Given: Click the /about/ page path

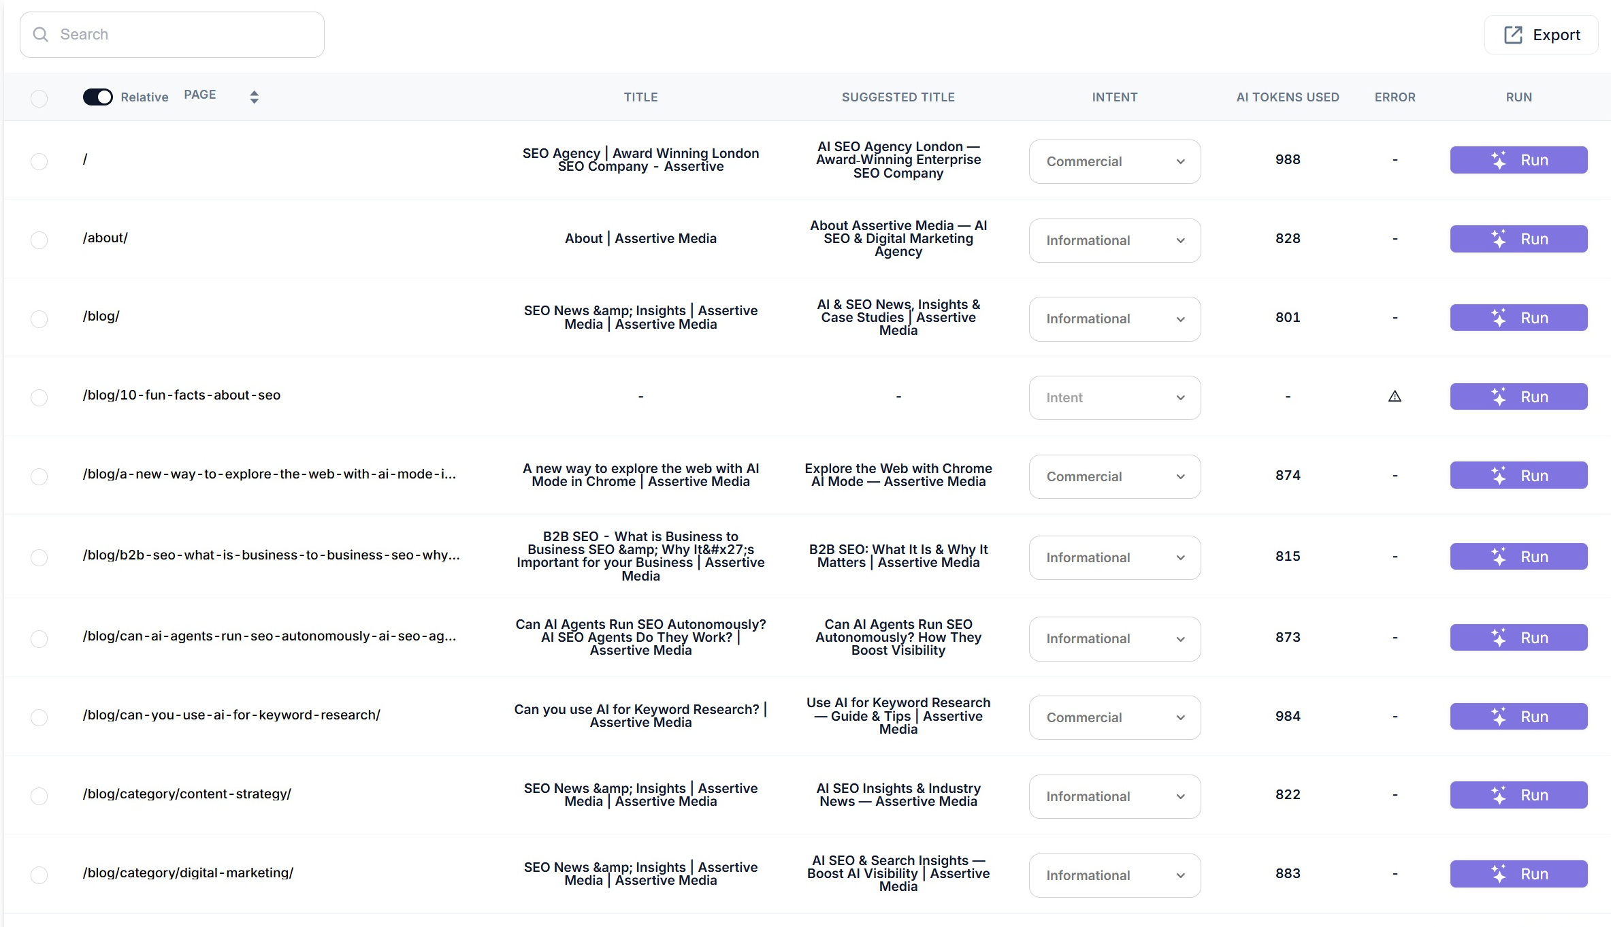Looking at the screenshot, I should [x=105, y=238].
